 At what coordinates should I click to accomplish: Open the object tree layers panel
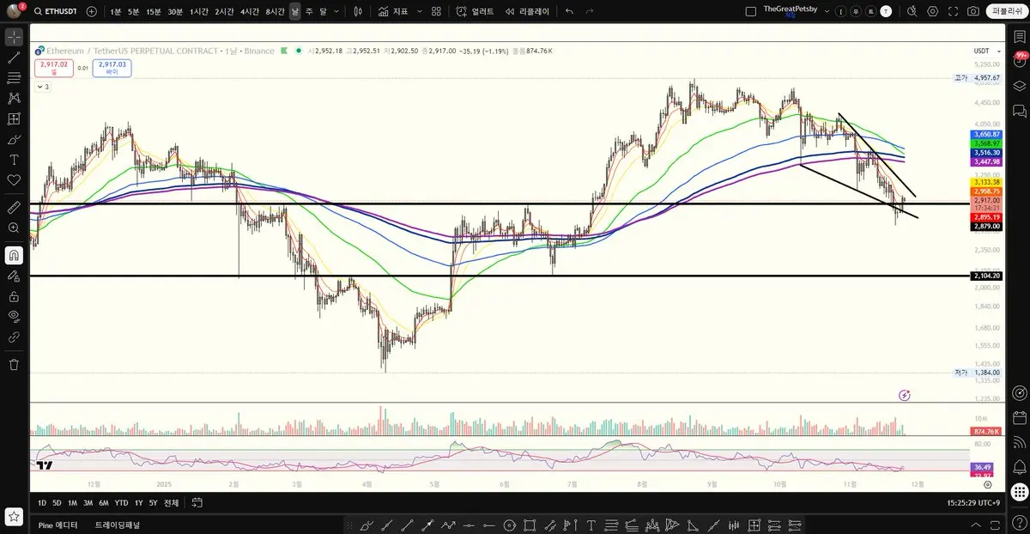(x=1020, y=86)
